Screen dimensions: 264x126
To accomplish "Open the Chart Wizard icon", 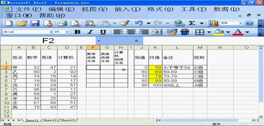I will pos(214,23).
